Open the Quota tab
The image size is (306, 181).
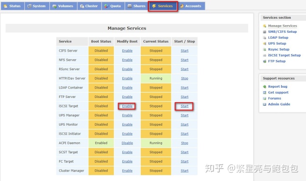113,6
